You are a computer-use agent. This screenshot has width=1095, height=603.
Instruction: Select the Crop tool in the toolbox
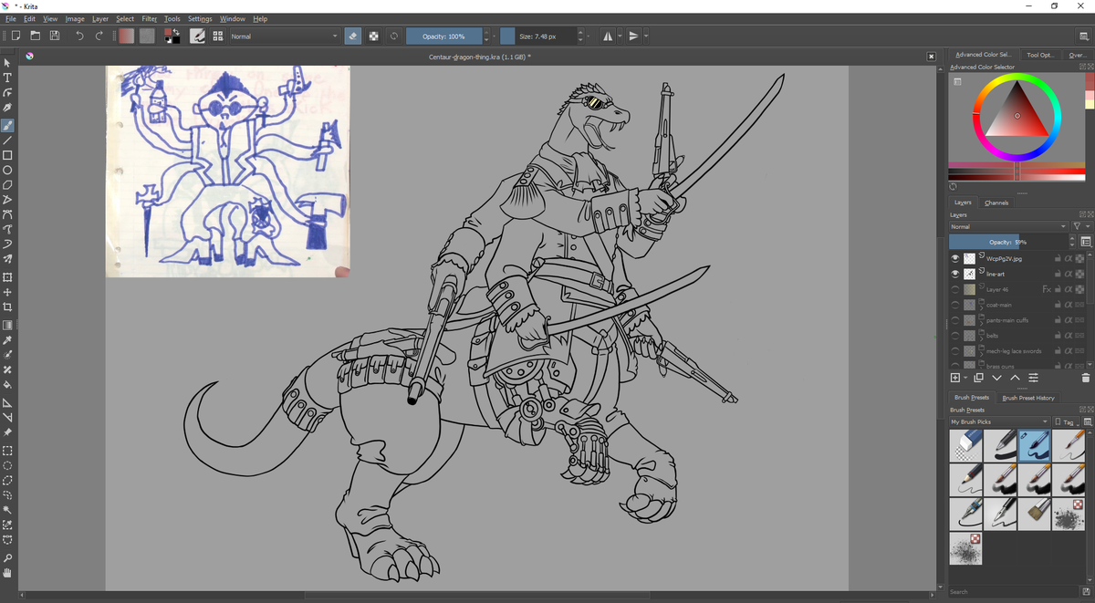[x=7, y=307]
